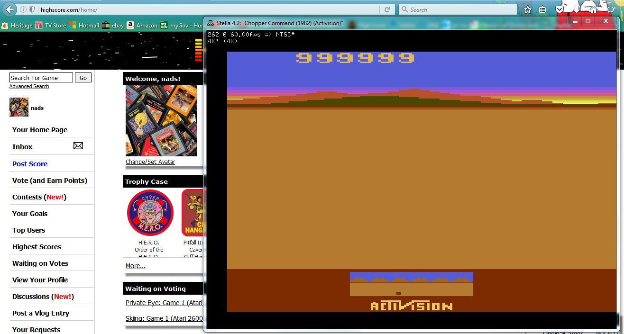624x334 pixels.
Task: Click the Go search button
Action: click(83, 78)
